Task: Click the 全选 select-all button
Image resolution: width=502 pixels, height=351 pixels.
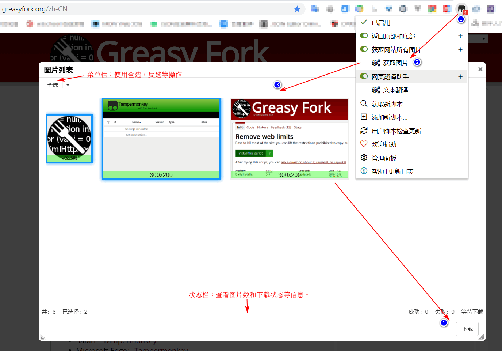Action: pyautogui.click(x=53, y=85)
